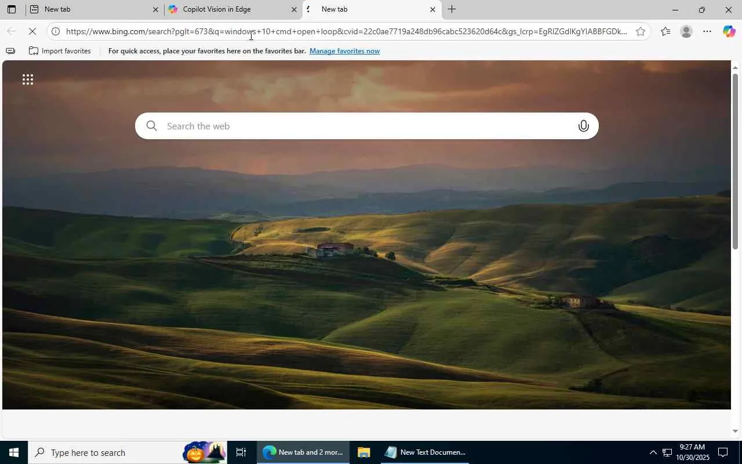Click the taskbar Type here to search box
The width and height of the screenshot is (742, 464).
(128, 452)
